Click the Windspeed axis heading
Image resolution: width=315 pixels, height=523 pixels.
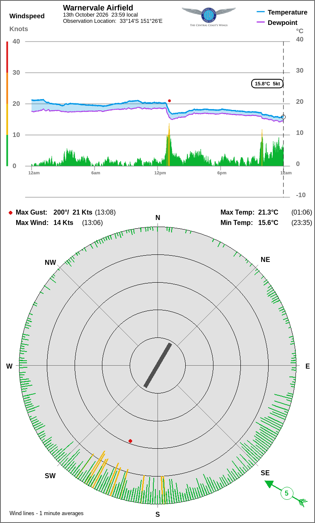(x=27, y=16)
